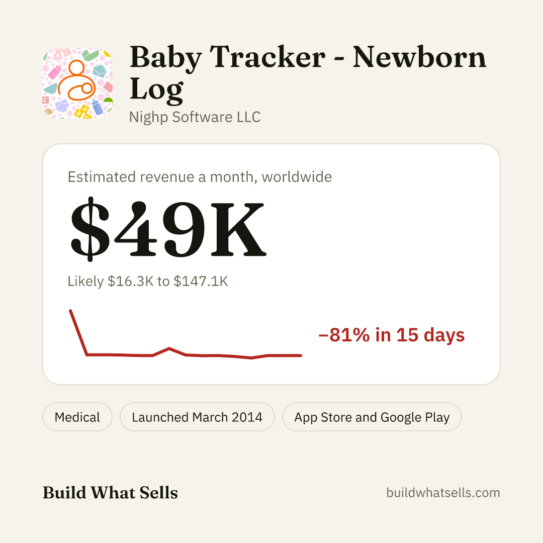543x543 pixels.
Task: Click the end point of the sparkline
Action: tap(301, 355)
